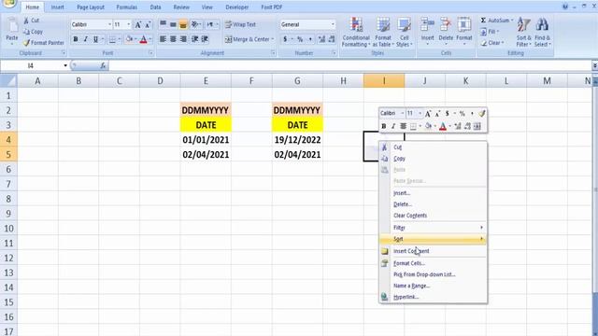Image resolution: width=598 pixels, height=336 pixels.
Task: Choose Name a Range... option
Action: [434, 286]
